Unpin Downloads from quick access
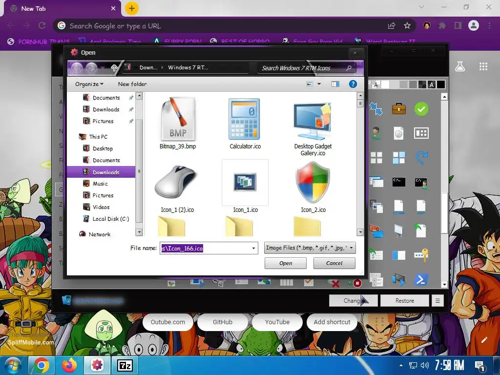 pyautogui.click(x=131, y=109)
